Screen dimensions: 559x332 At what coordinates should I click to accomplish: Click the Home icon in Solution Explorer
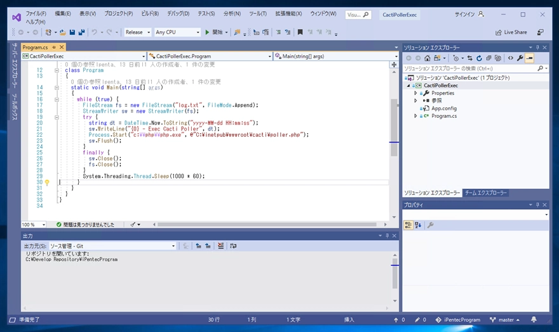427,58
